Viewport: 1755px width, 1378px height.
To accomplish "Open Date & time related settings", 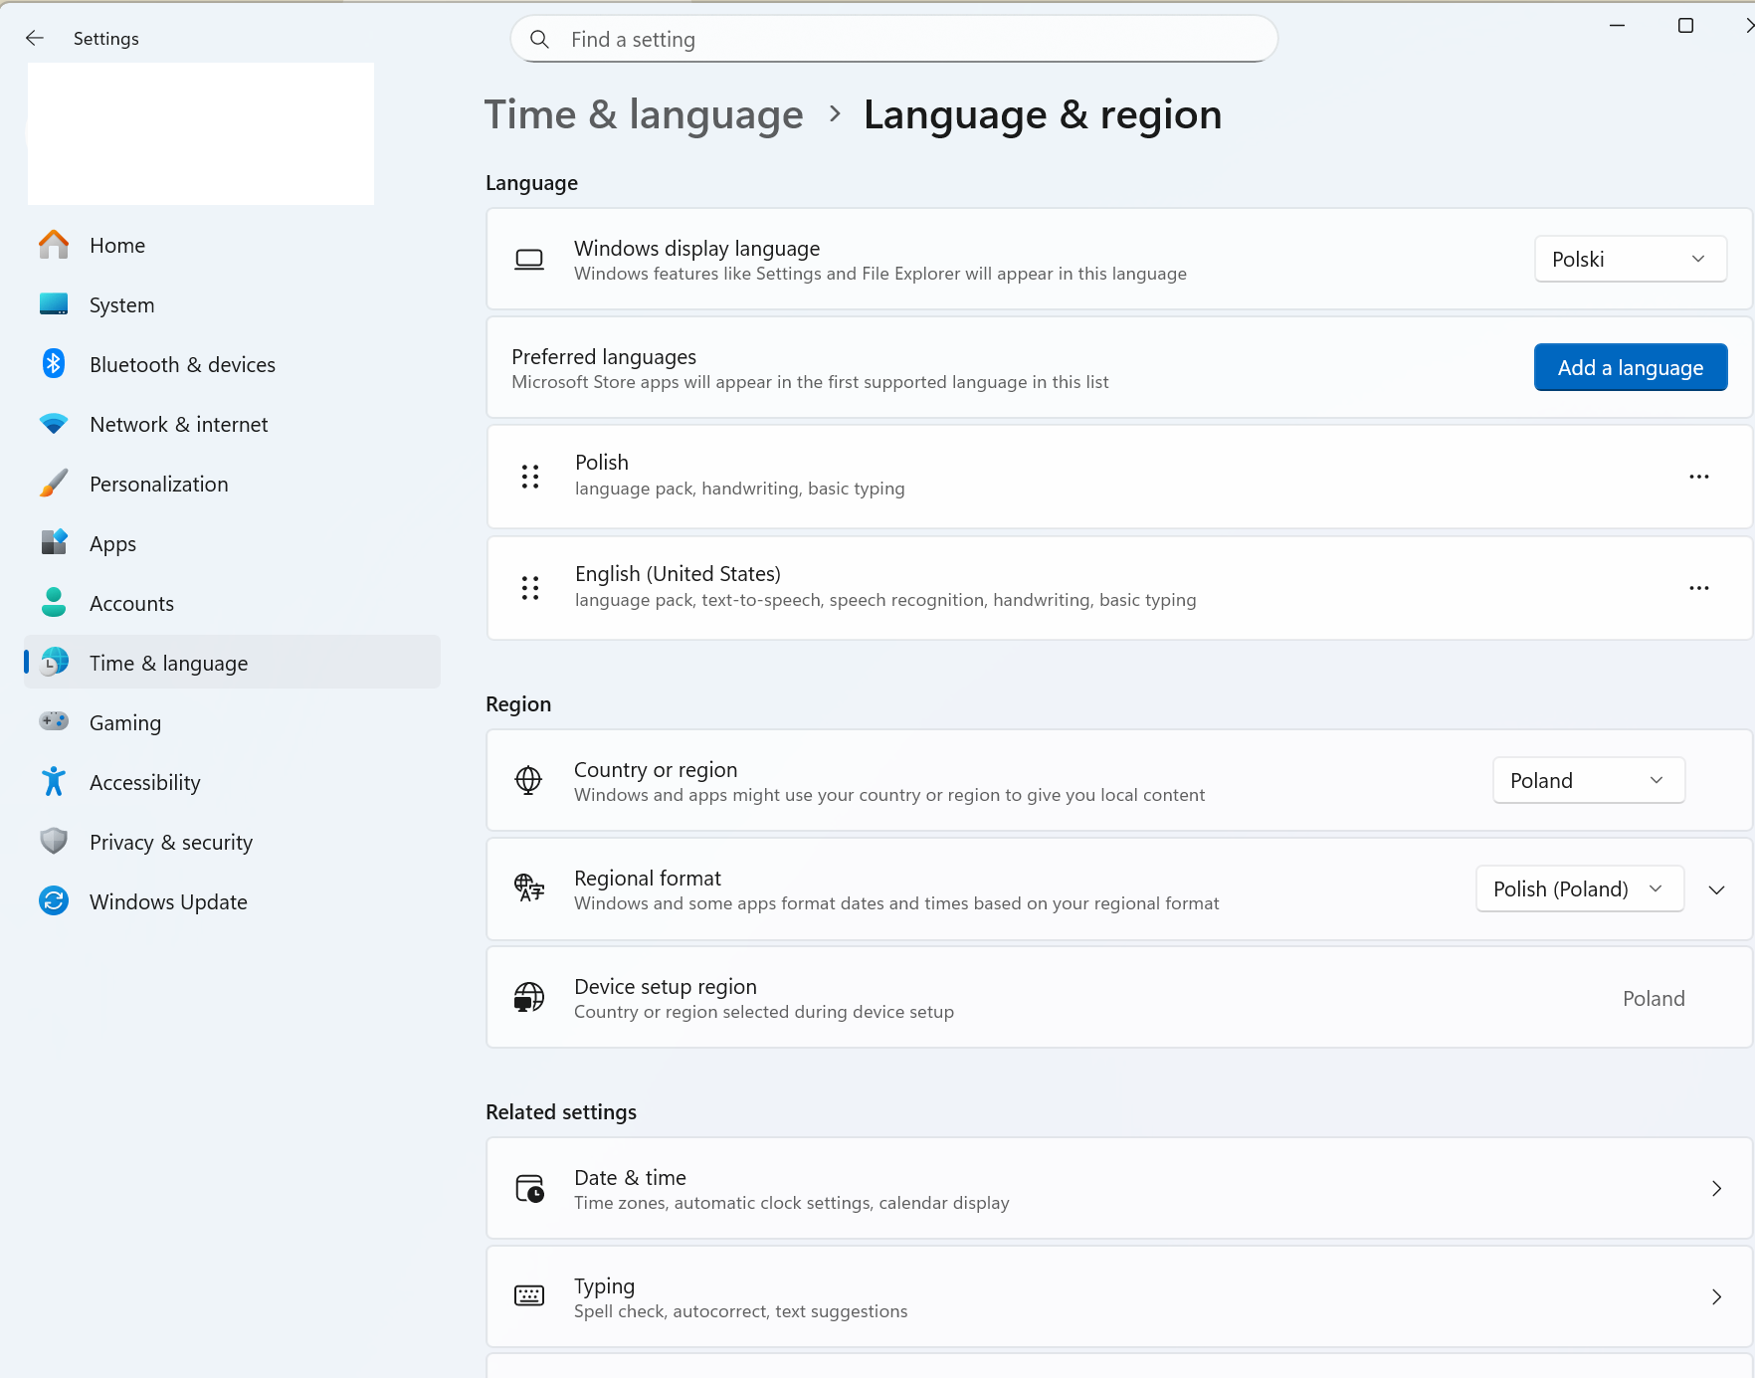I will [1118, 1188].
